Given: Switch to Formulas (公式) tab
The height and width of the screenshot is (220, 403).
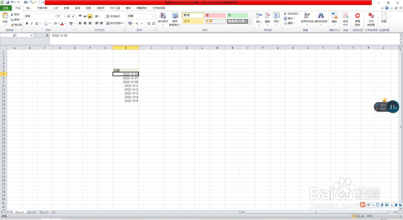Looking at the screenshot, I should coord(56,8).
